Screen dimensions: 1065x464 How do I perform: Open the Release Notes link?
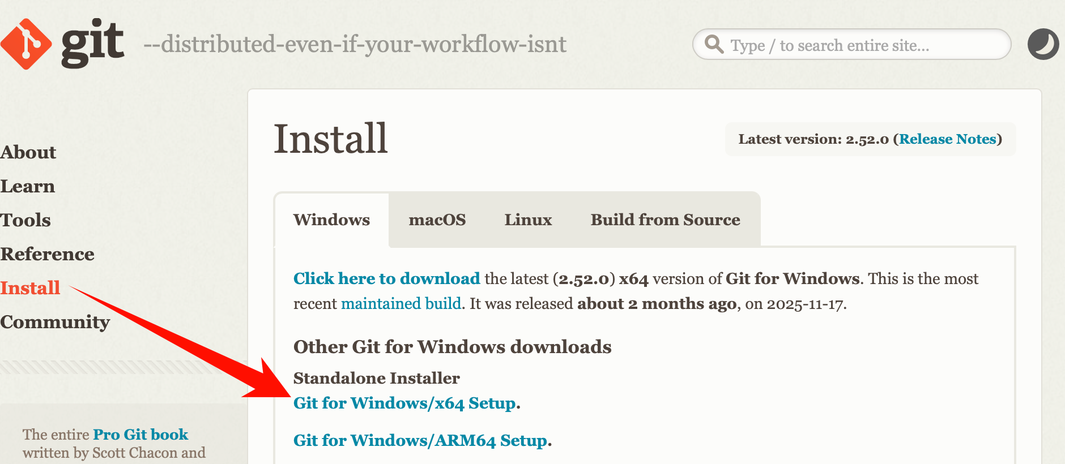coord(947,139)
